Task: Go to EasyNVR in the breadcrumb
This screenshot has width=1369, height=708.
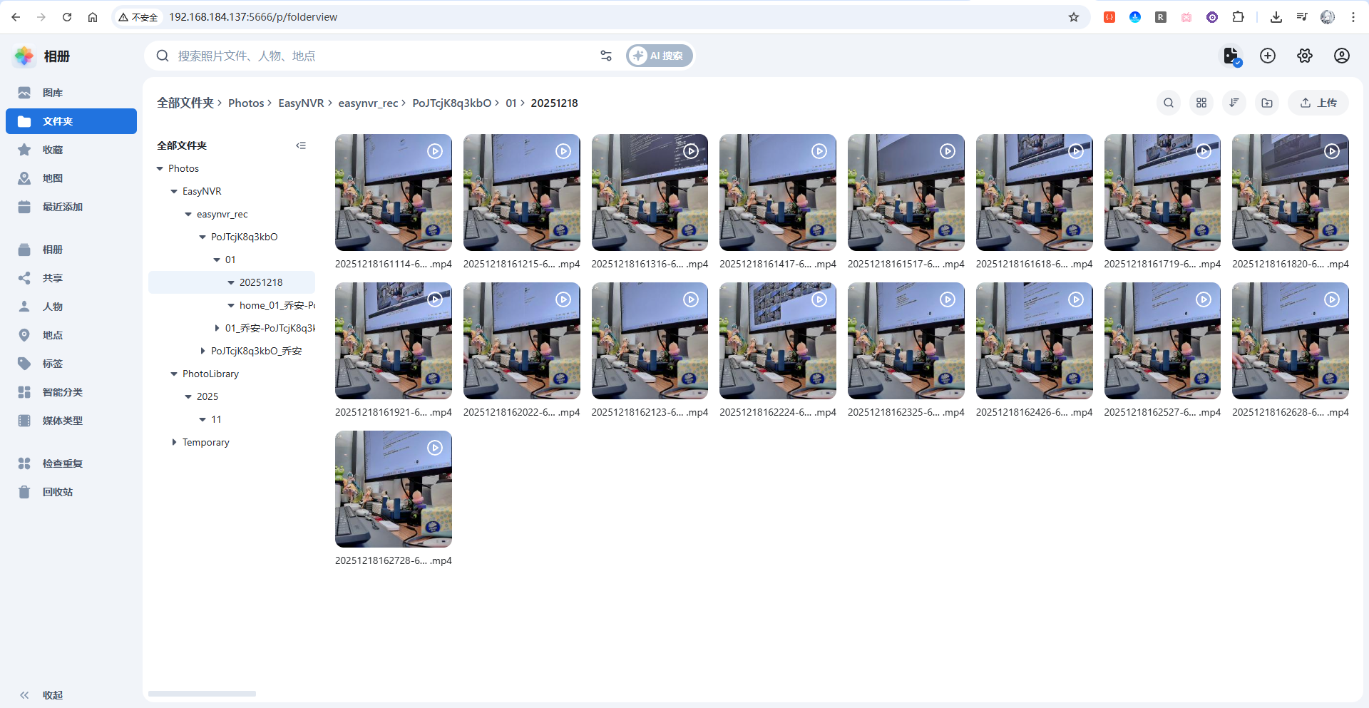Action: (x=301, y=103)
